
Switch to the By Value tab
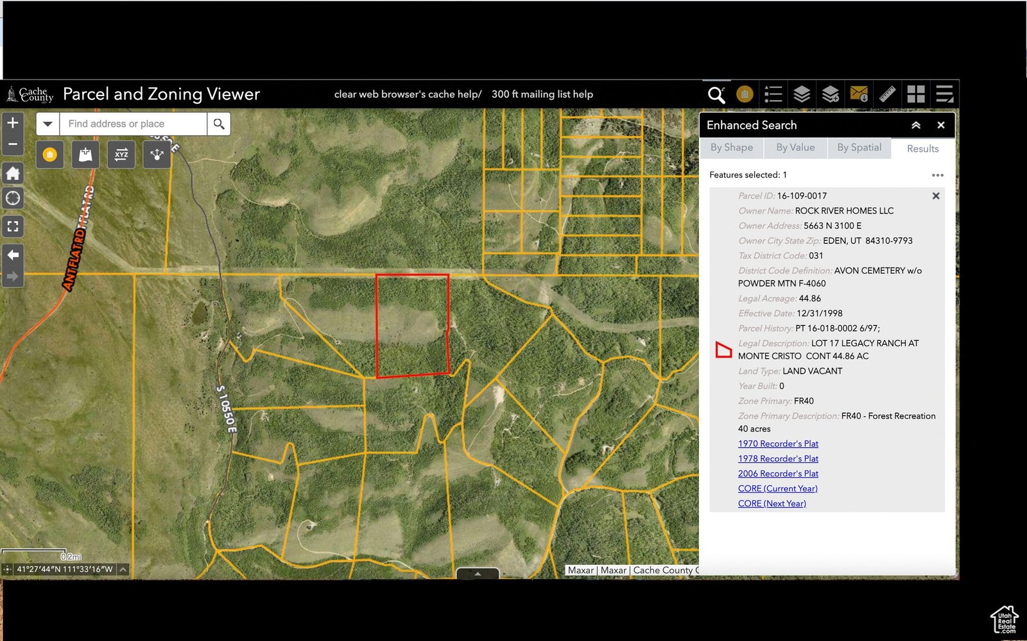coord(795,147)
